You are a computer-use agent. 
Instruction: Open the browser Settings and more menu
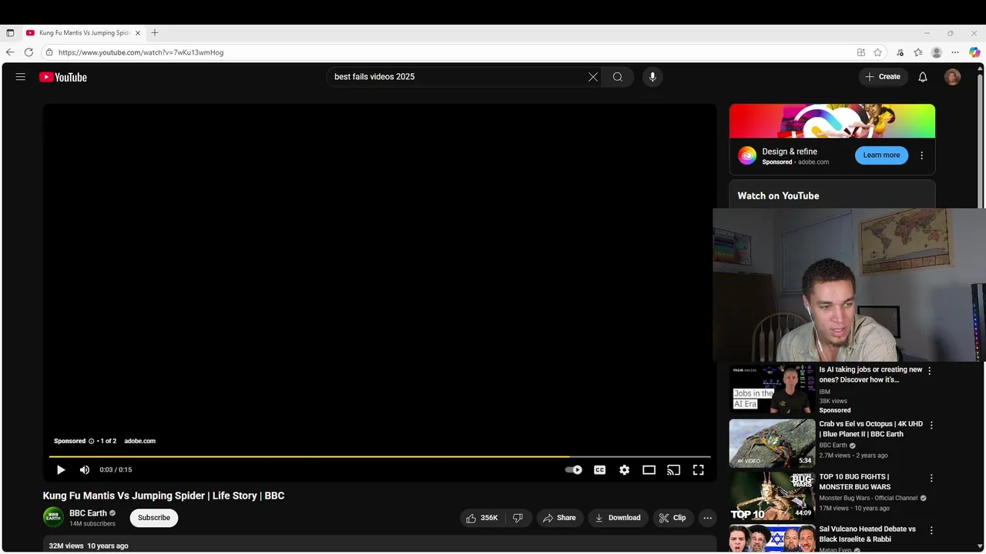(x=955, y=52)
